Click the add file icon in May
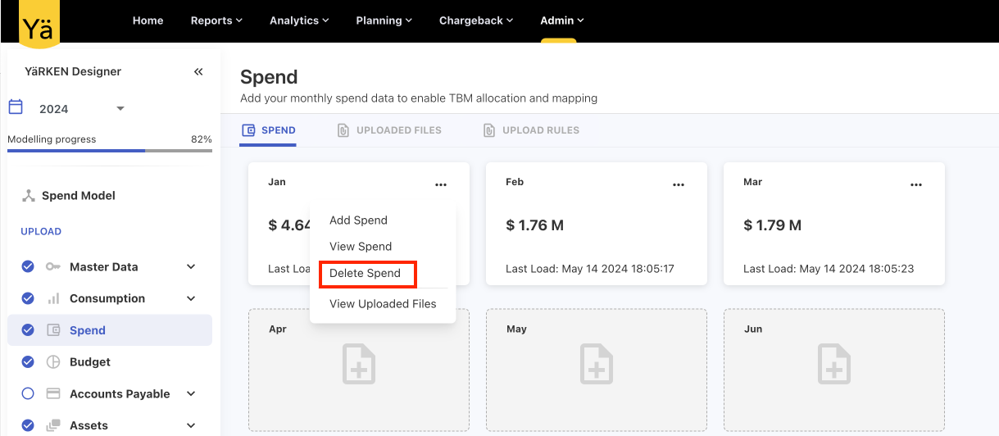The width and height of the screenshot is (999, 436). [597, 364]
